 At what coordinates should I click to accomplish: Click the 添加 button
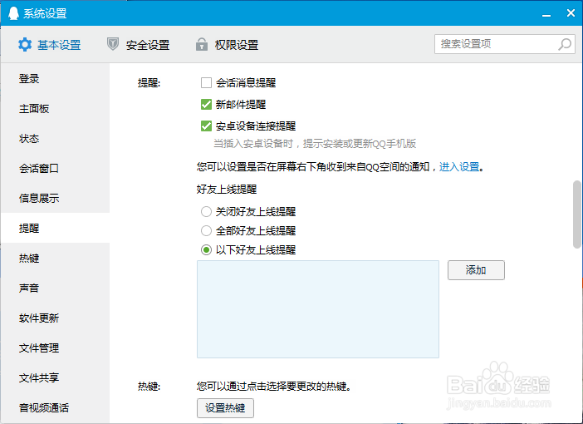tap(476, 270)
